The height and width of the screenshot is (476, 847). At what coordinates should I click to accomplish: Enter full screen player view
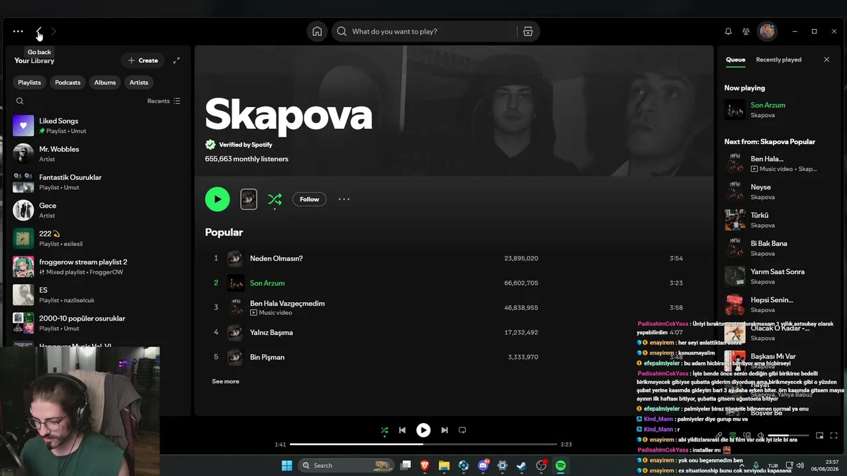pos(834,436)
